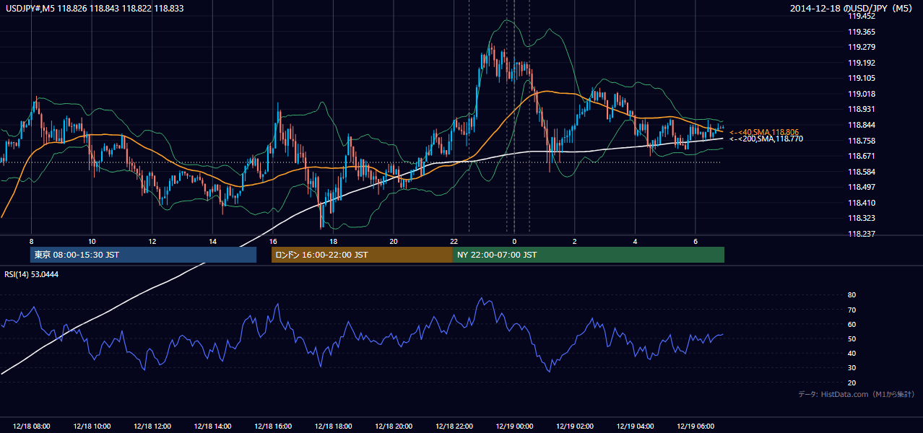
Task: Click price level 118.497 on the axis
Action: coord(862,188)
